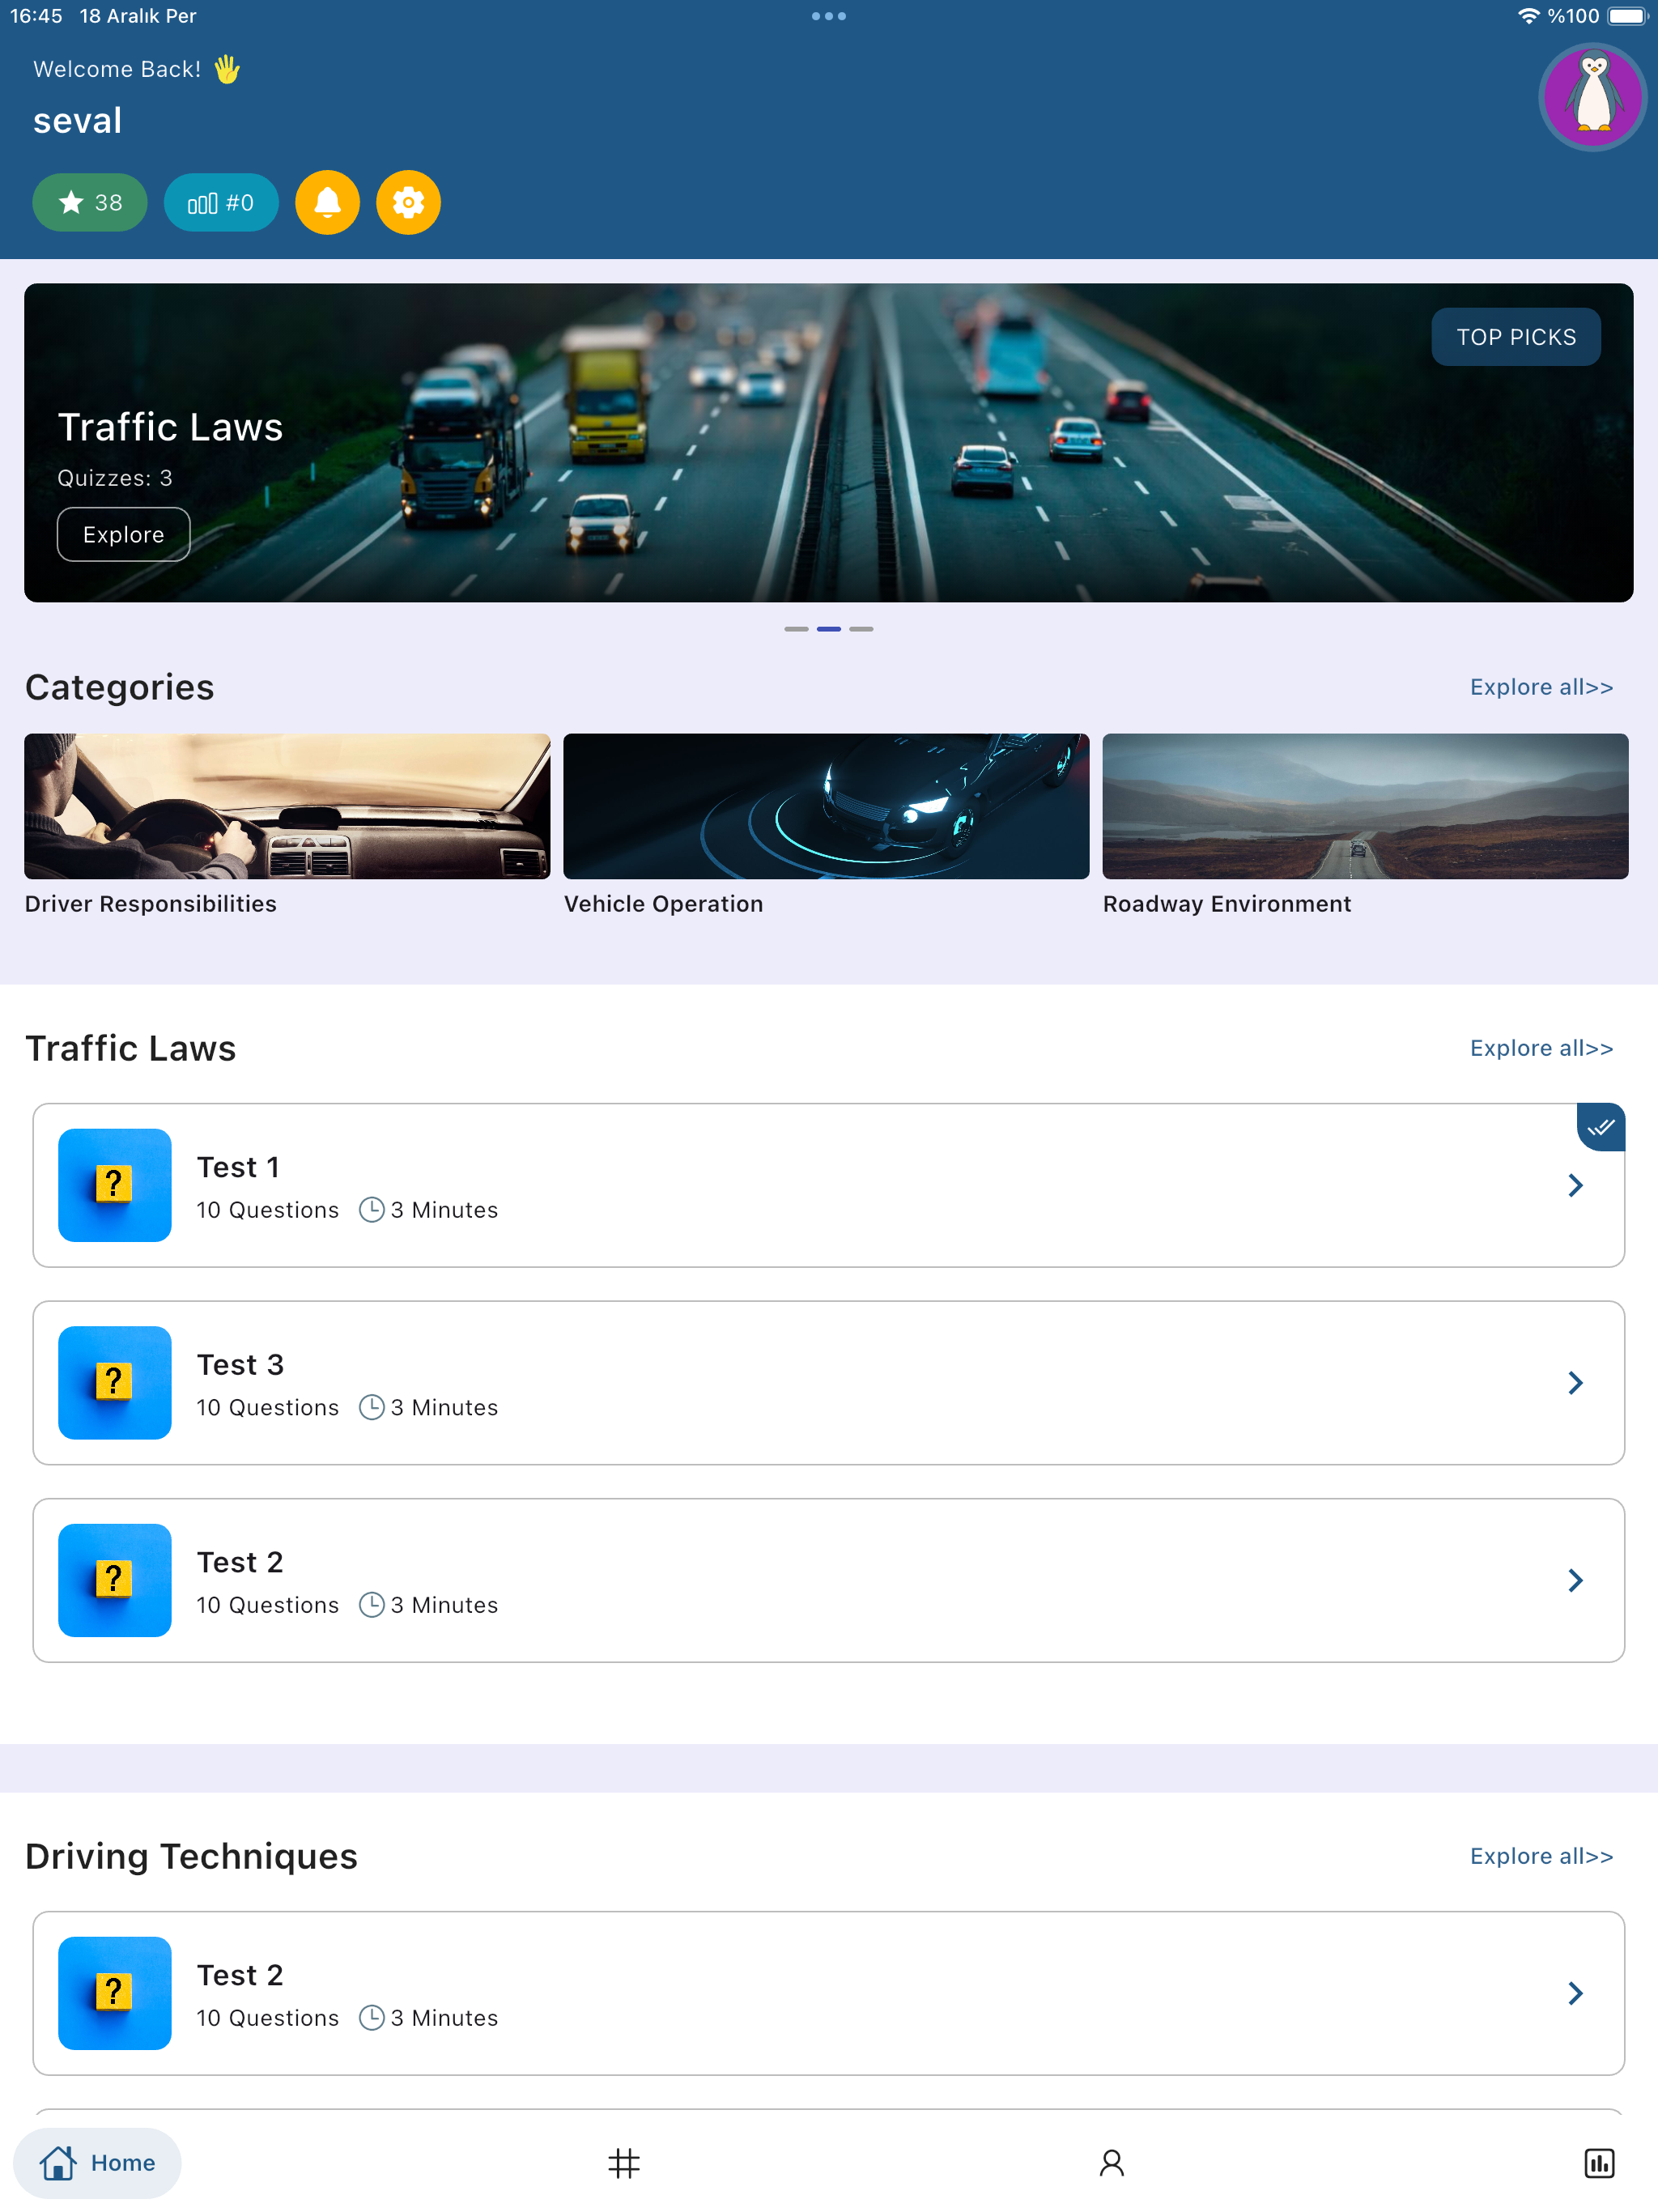
Task: Click Explore button on Traffic Laws banner
Action: click(x=123, y=534)
